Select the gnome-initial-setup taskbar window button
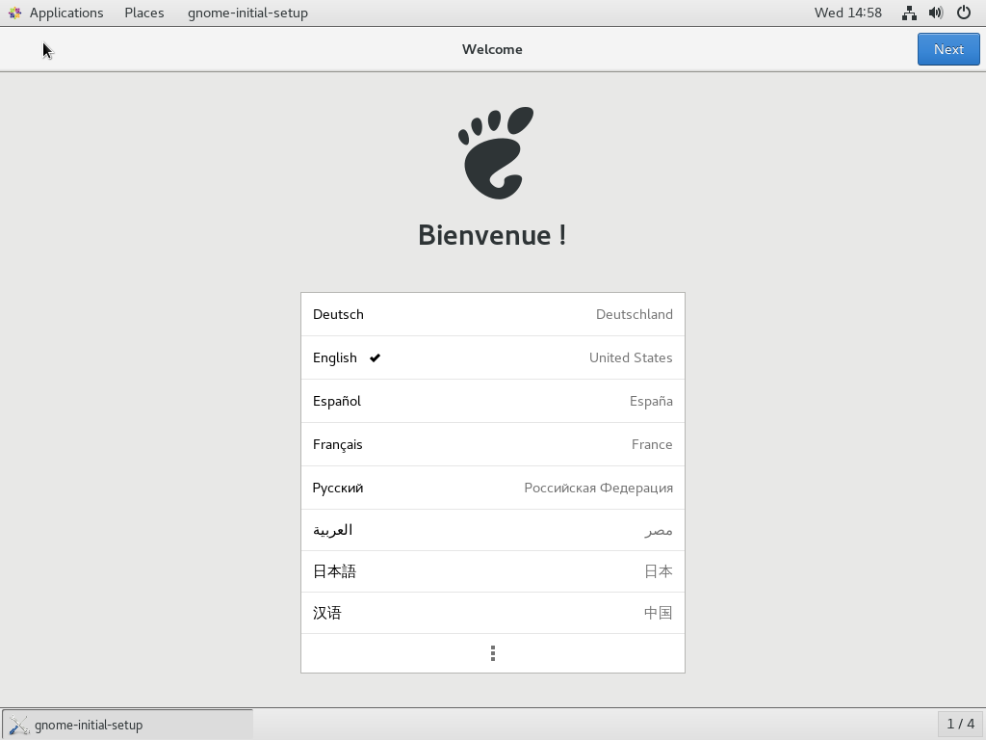This screenshot has width=986, height=740. [128, 725]
